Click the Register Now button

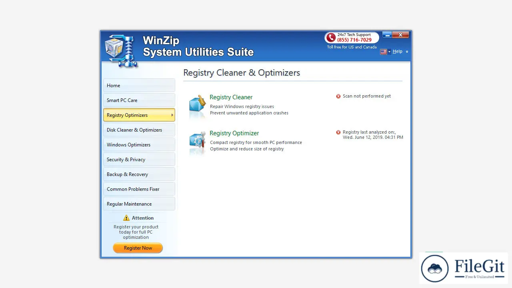coord(138,248)
